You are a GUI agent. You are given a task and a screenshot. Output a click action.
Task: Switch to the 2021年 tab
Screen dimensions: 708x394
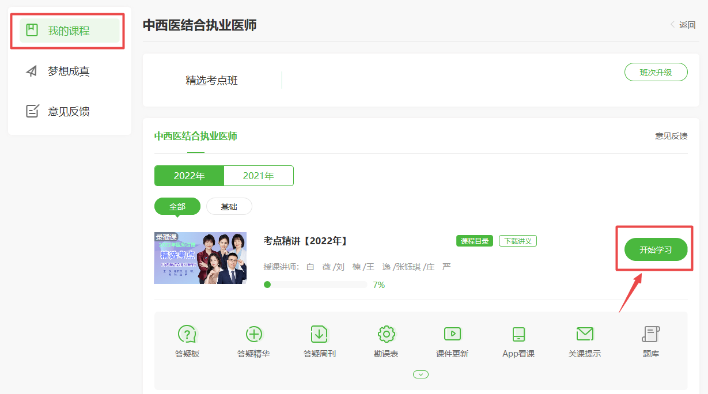tap(259, 176)
